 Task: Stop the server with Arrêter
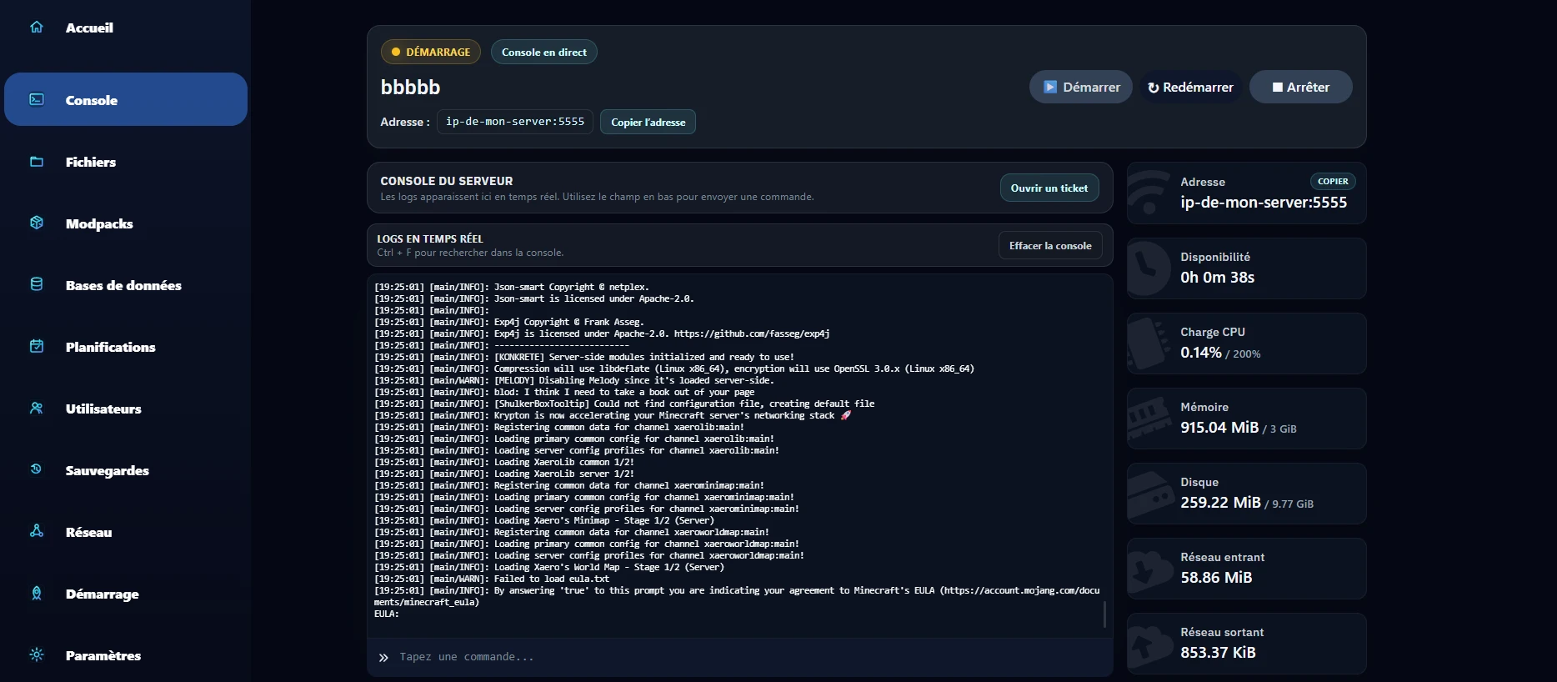pos(1301,87)
